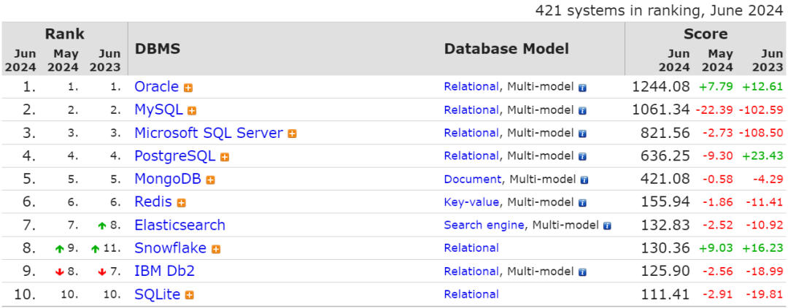Screen dimensions: 788x308
Task: Open the Oracle DBMS link
Action: (x=156, y=87)
